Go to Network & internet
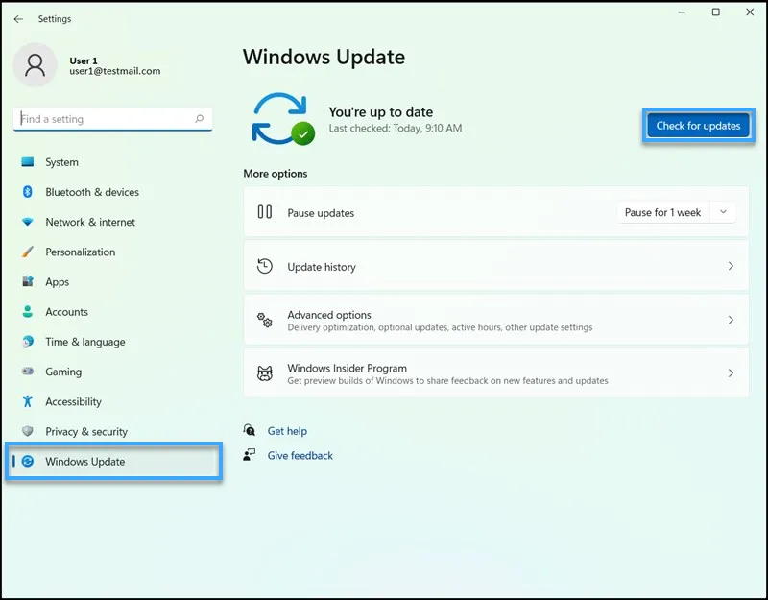 click(113, 222)
